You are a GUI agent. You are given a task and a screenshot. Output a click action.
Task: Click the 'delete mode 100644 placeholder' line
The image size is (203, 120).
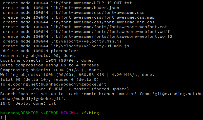[41, 51]
